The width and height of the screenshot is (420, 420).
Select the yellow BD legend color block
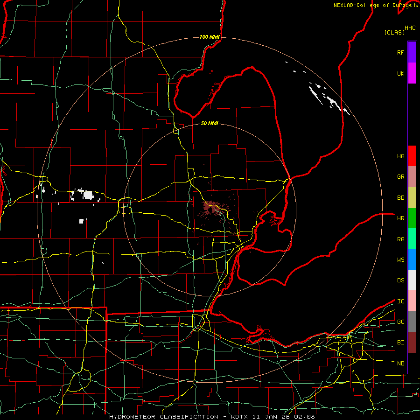click(412, 197)
